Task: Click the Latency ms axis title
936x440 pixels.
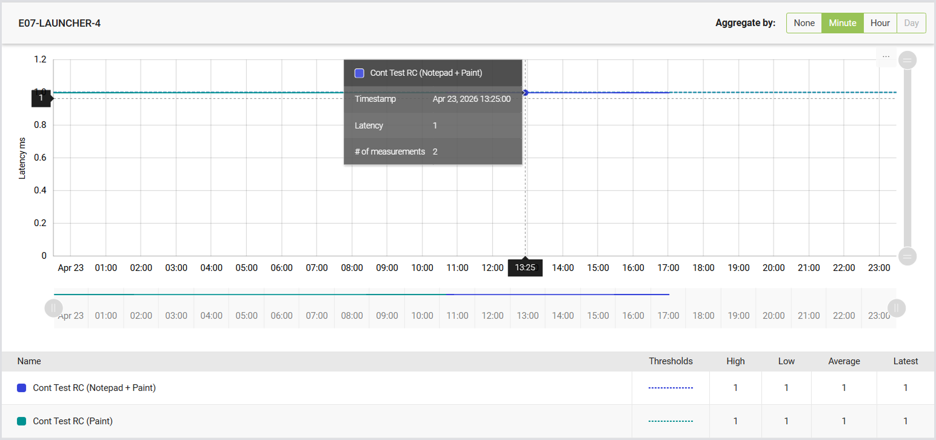Action: click(x=22, y=158)
